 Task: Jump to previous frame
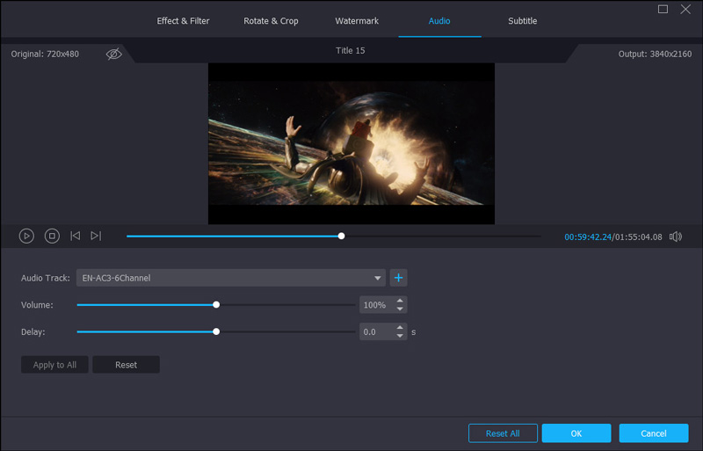pos(76,236)
